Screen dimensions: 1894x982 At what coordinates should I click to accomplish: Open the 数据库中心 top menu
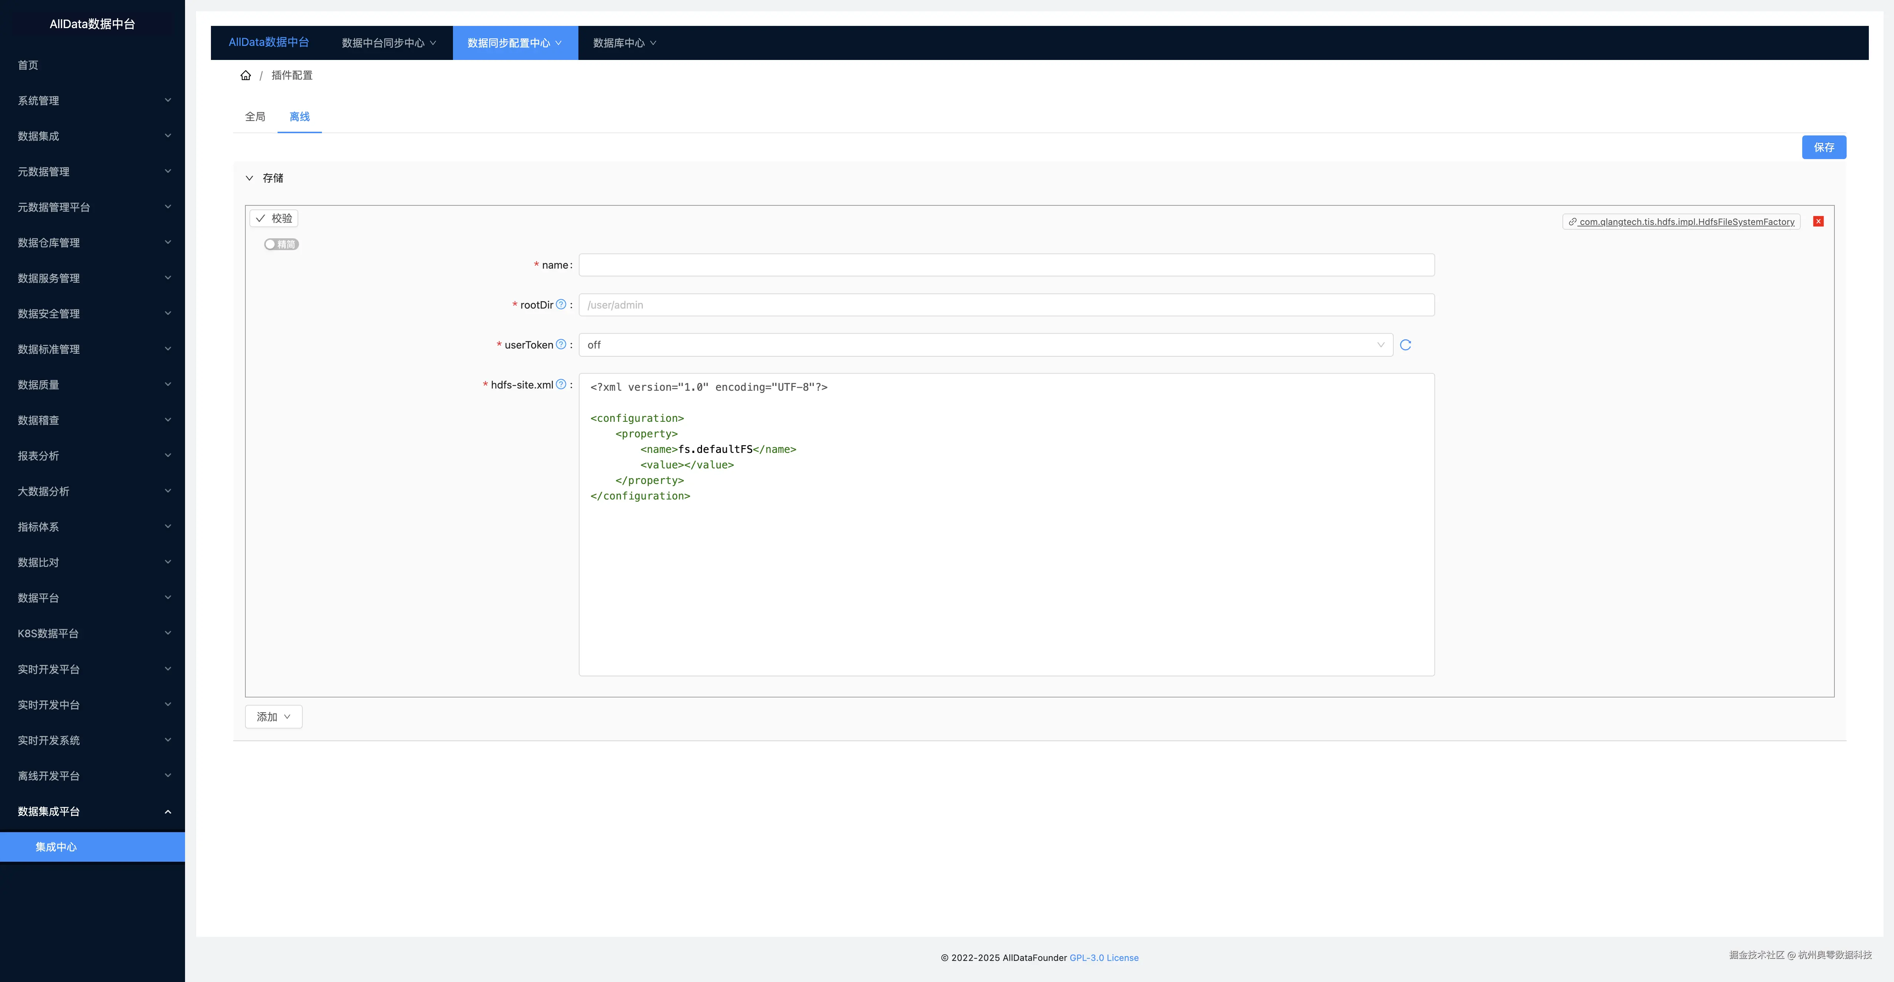click(x=624, y=43)
